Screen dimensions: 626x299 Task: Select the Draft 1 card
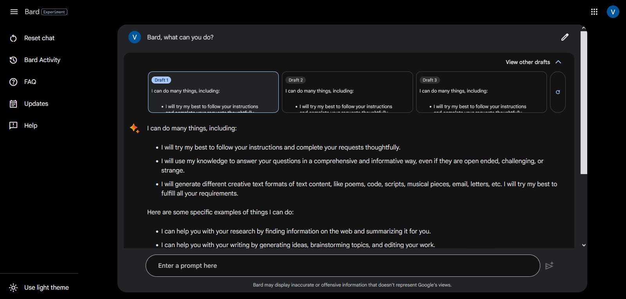pos(213,92)
